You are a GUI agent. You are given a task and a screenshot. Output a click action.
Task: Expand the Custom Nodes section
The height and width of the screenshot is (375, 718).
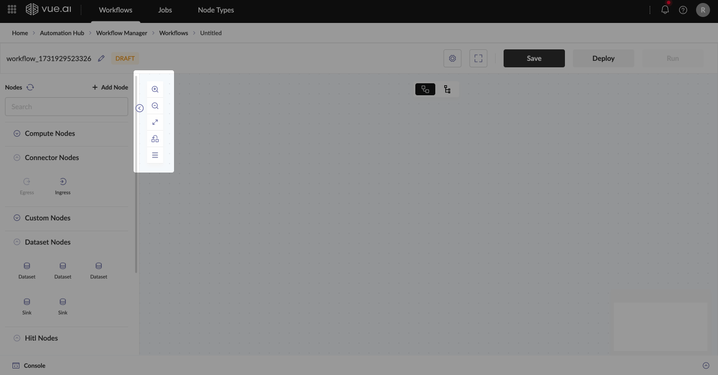click(17, 218)
